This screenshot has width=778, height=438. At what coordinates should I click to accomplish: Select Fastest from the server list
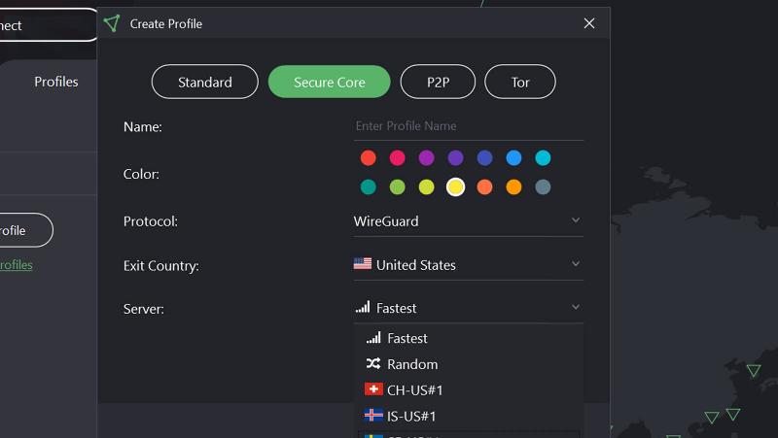(x=469, y=338)
